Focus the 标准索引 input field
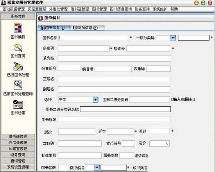The height and width of the screenshot is (172, 215). coord(80,156)
